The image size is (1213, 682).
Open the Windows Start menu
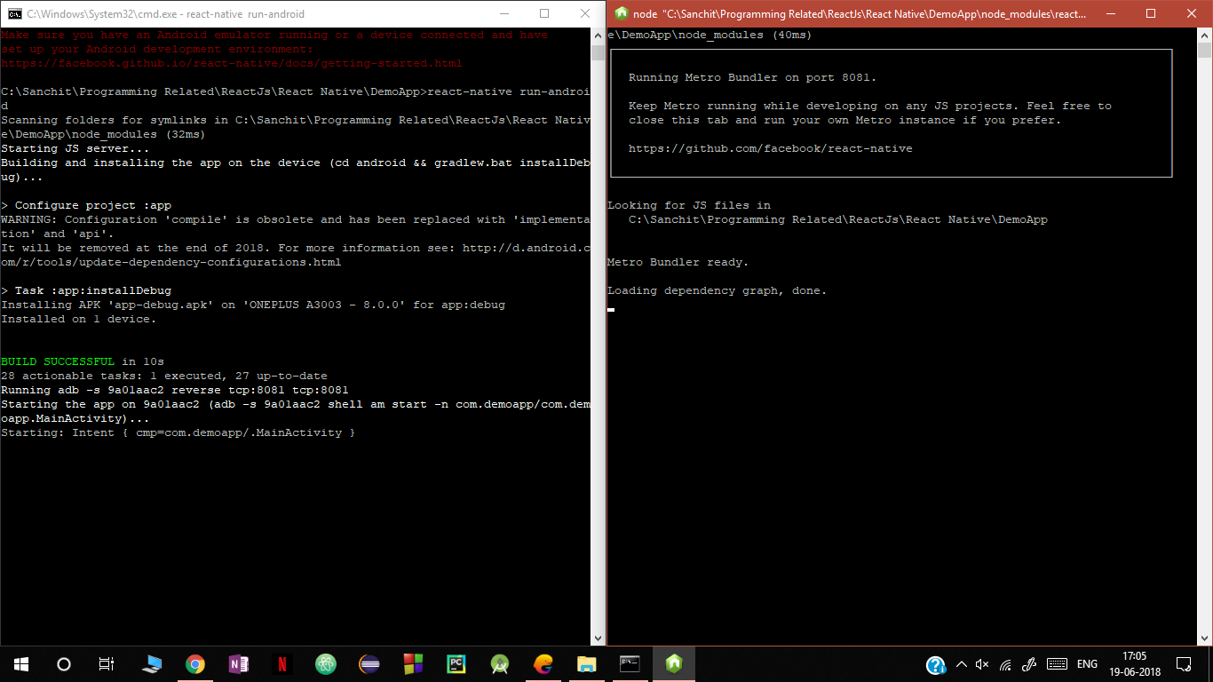tap(21, 663)
